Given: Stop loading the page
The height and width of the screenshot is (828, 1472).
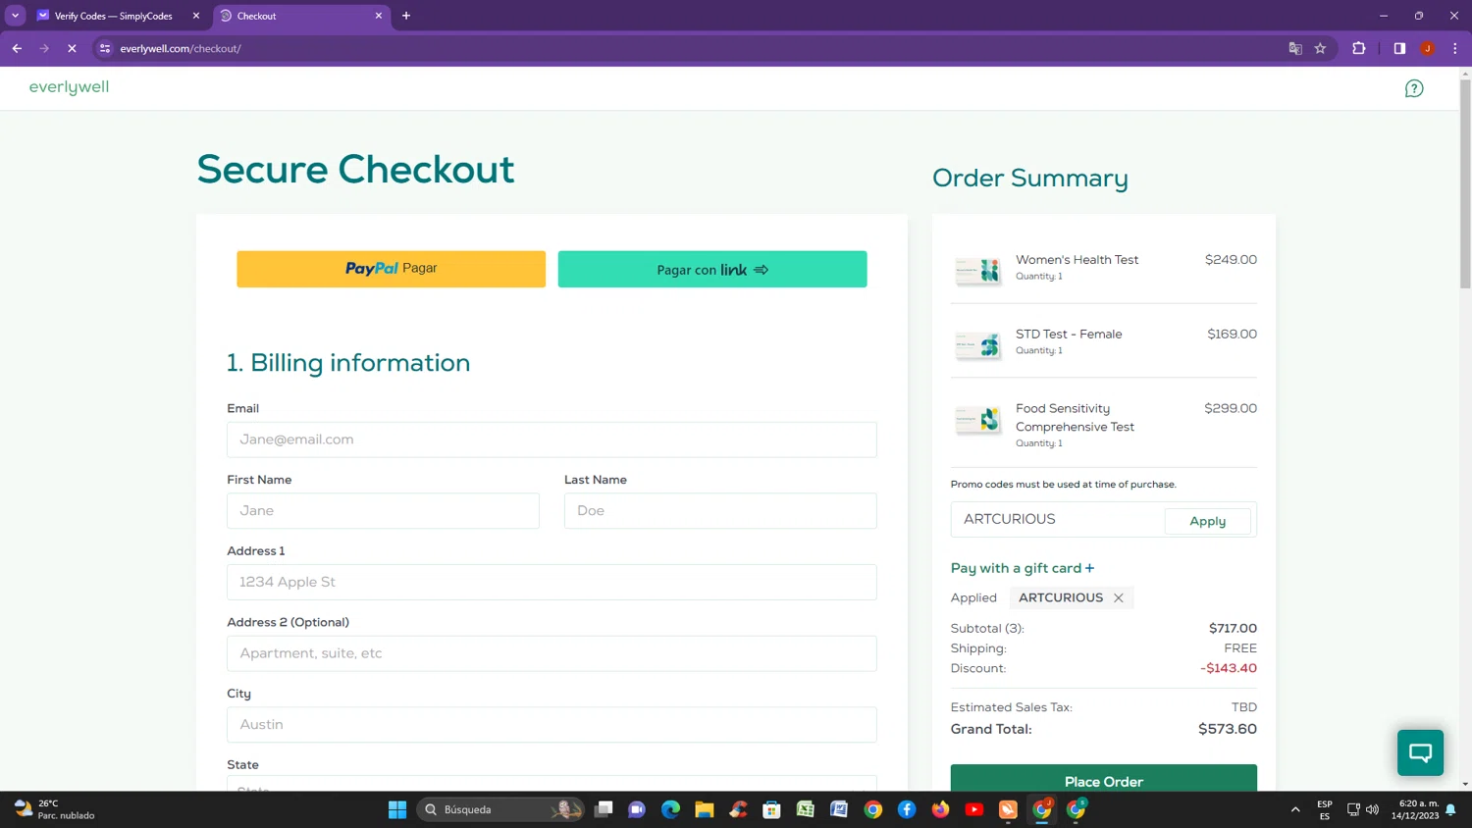Looking at the screenshot, I should (72, 48).
